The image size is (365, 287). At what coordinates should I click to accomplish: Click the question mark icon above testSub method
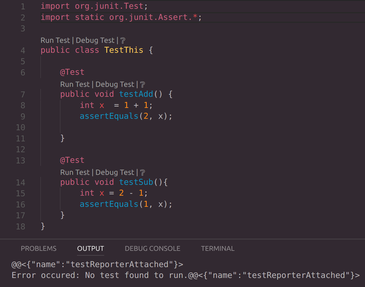pos(142,172)
